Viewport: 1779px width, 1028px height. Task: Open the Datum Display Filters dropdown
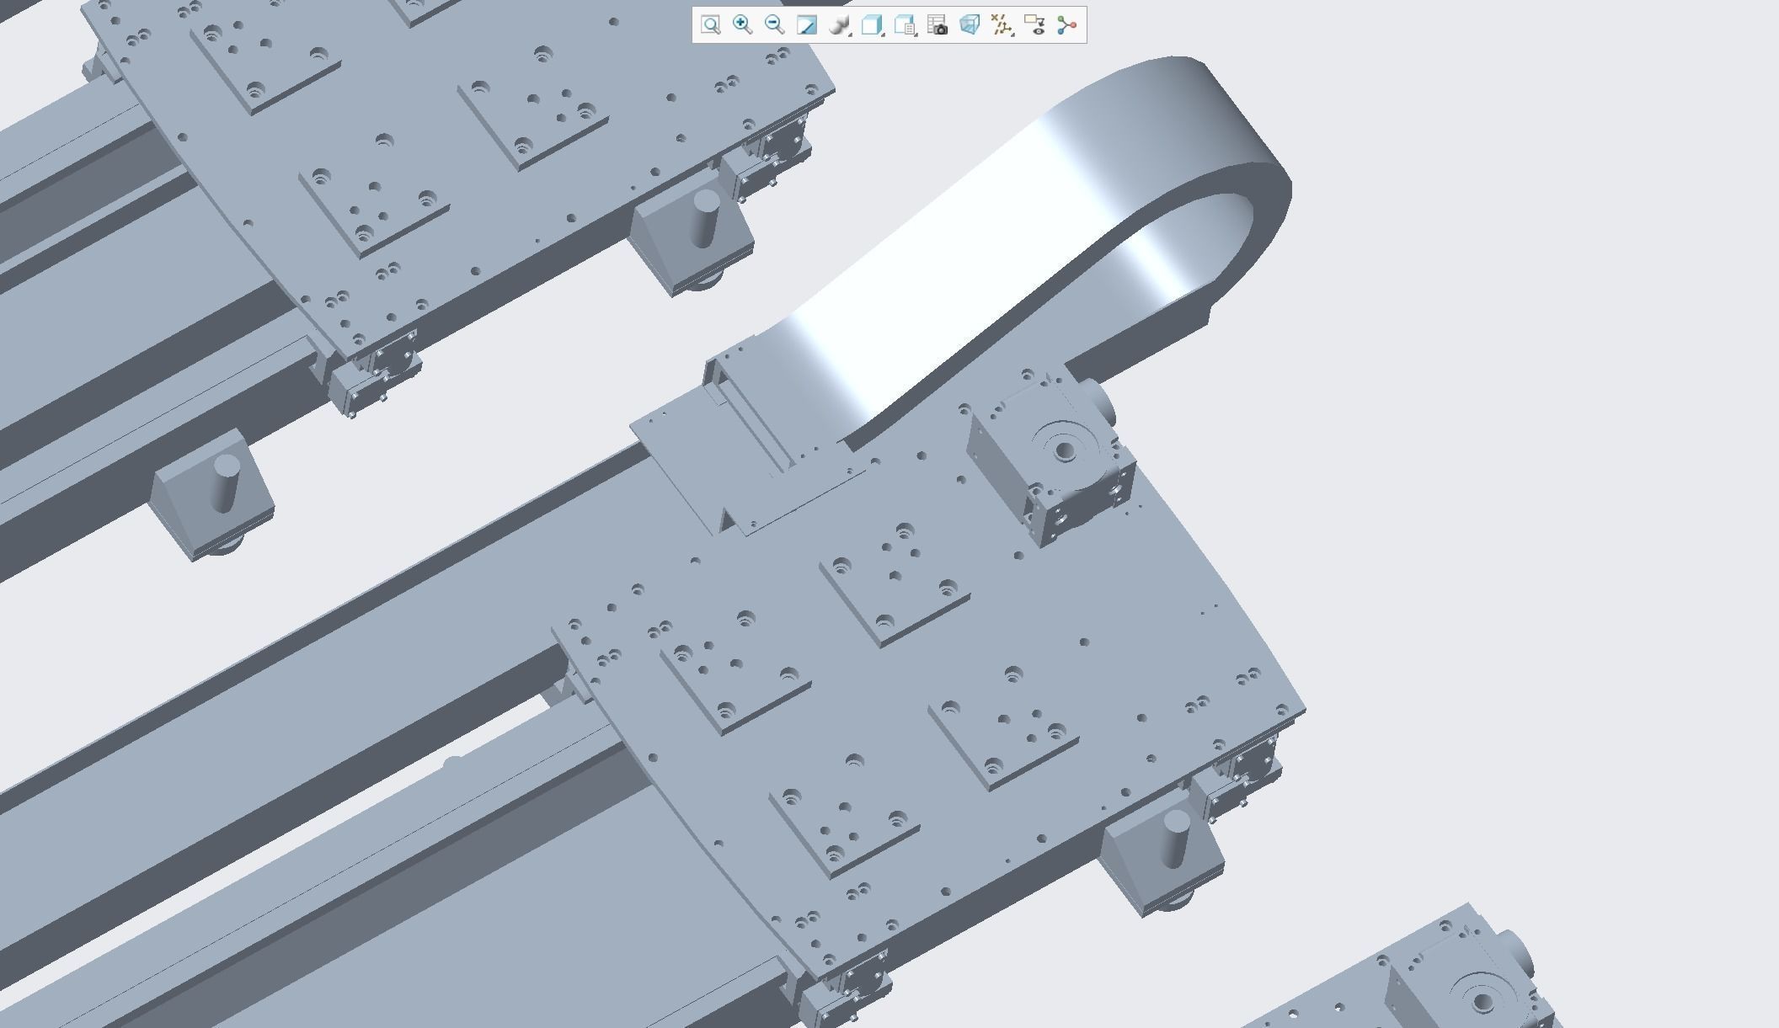coord(1002,25)
